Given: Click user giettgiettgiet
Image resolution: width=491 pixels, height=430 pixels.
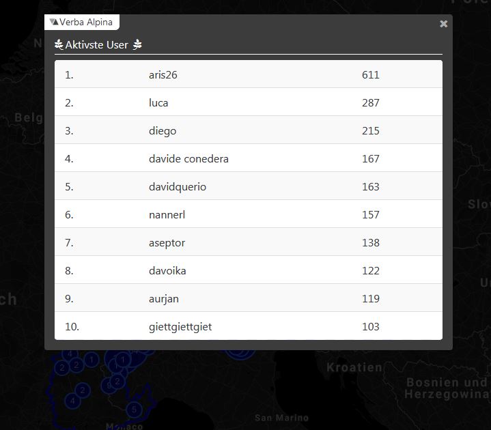Looking at the screenshot, I should click(x=180, y=327).
